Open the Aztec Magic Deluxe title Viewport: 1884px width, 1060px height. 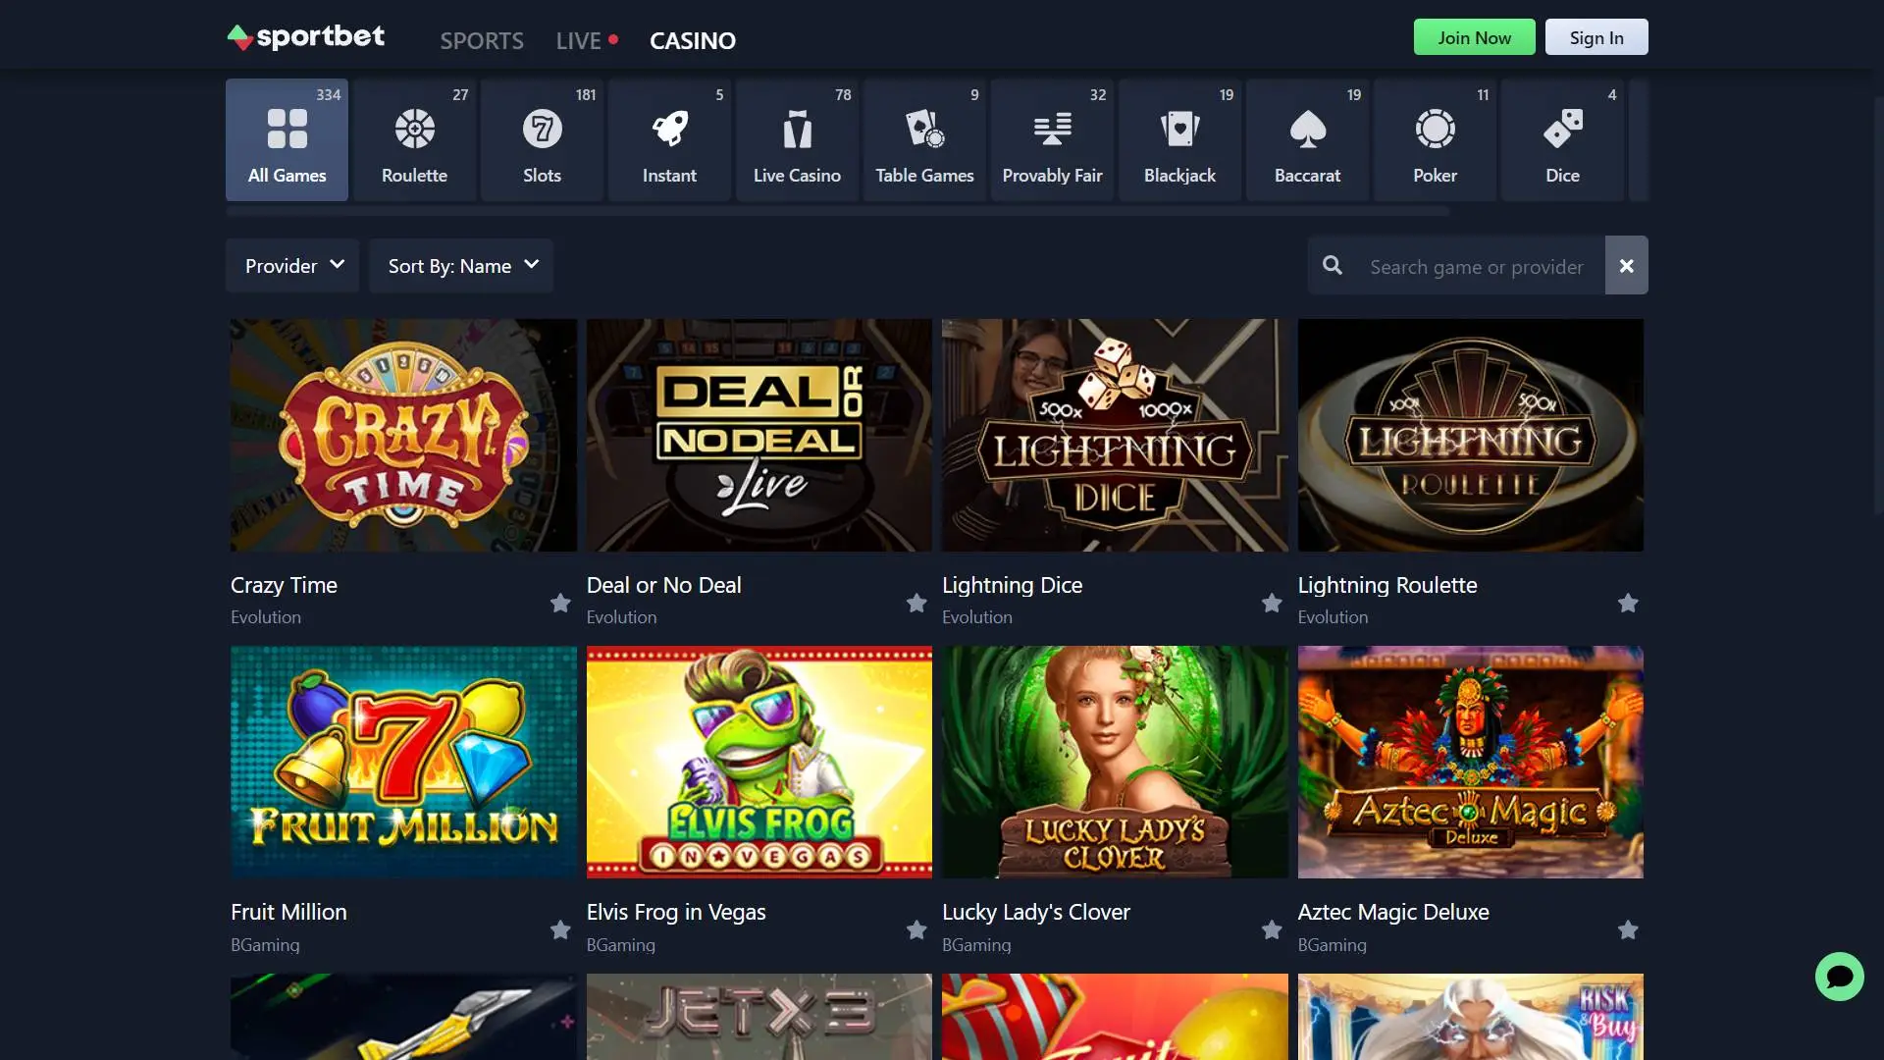1393,912
